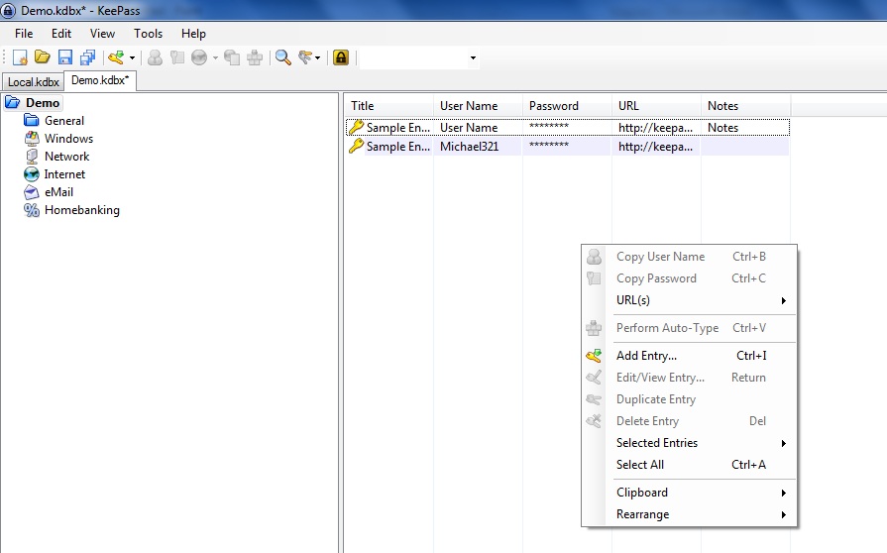
Task: Click the Open database folder icon
Action: [x=43, y=57]
